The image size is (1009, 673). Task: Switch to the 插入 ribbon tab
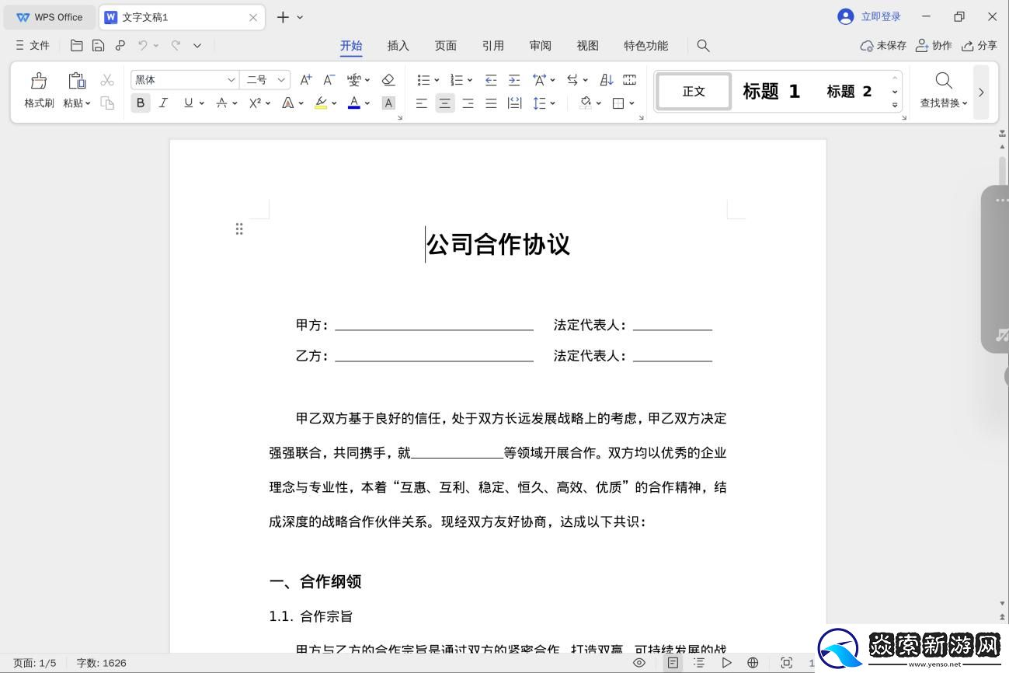point(398,45)
